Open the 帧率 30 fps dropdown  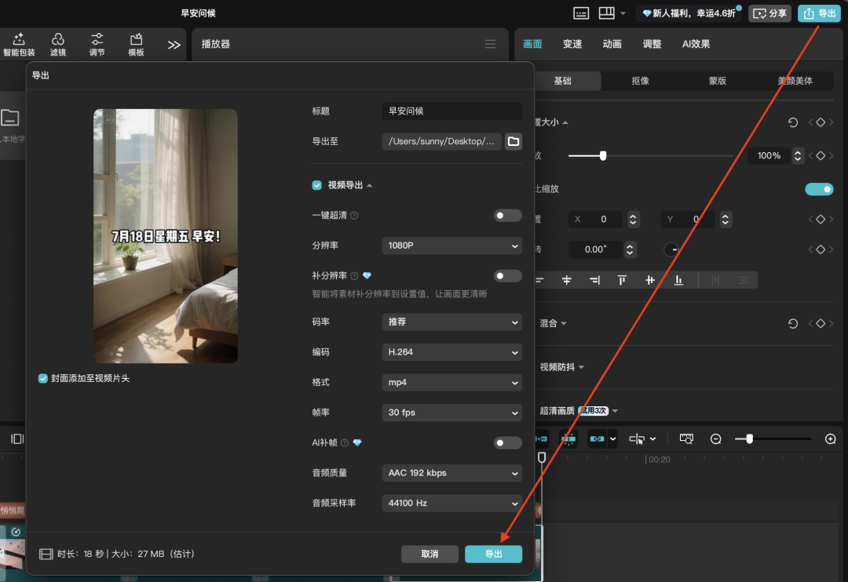point(451,413)
